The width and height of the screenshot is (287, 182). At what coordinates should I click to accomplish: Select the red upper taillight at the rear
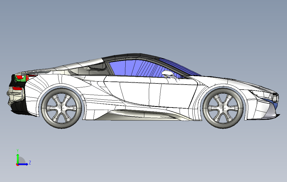(x=19, y=77)
